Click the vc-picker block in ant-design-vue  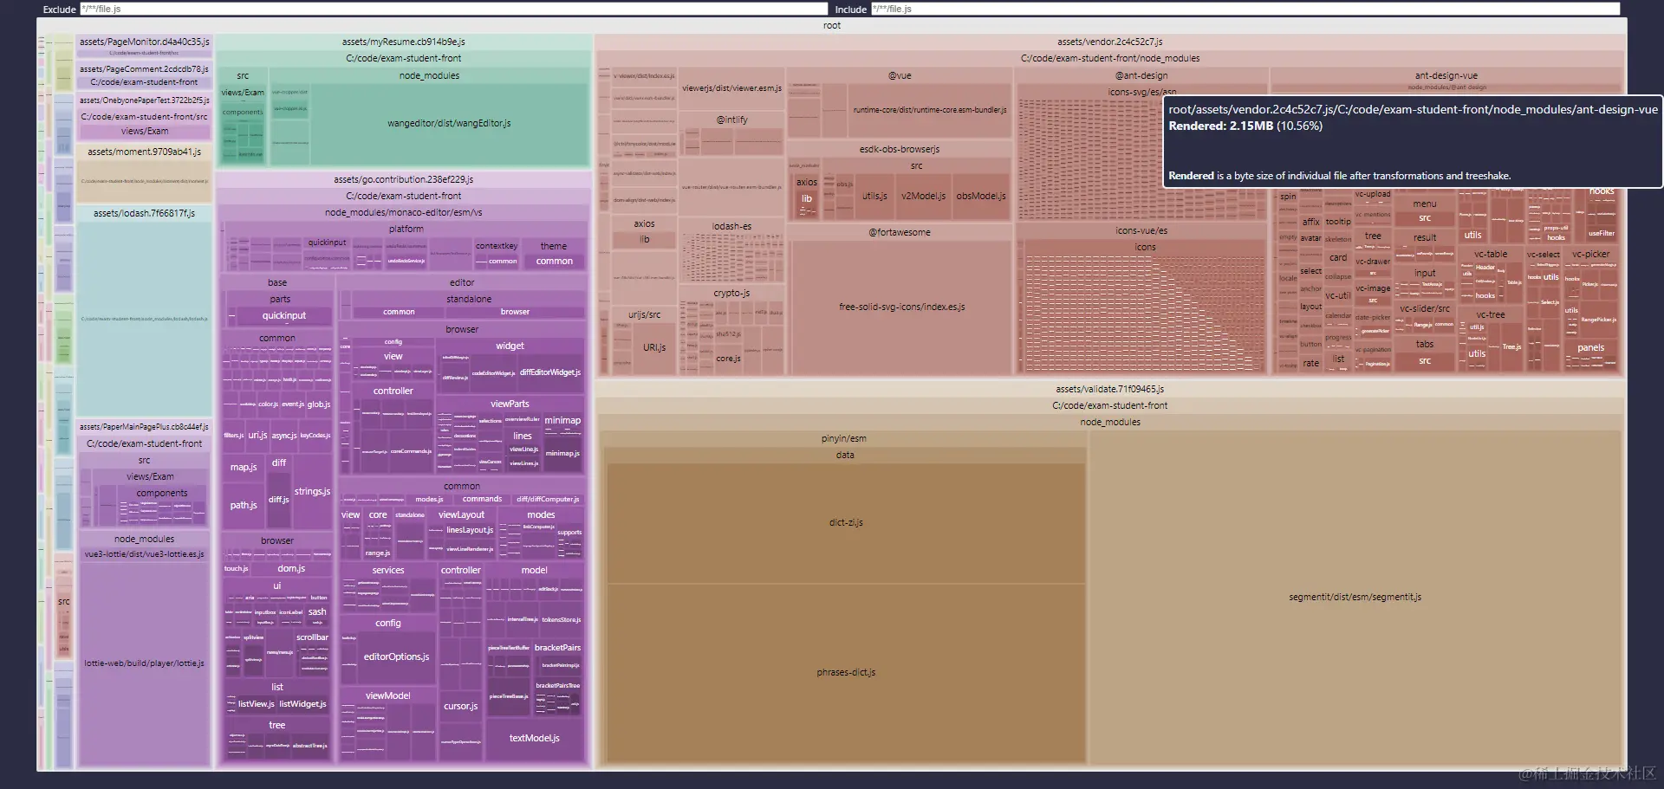point(1589,254)
